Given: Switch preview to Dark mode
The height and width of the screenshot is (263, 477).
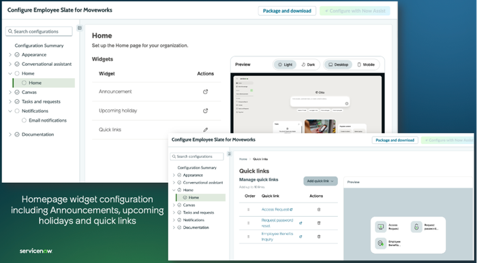Looking at the screenshot, I should [x=308, y=65].
